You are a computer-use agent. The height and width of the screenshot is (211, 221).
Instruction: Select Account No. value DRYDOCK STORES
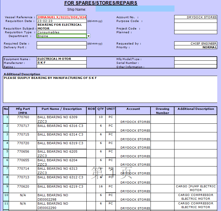[x=196, y=17]
